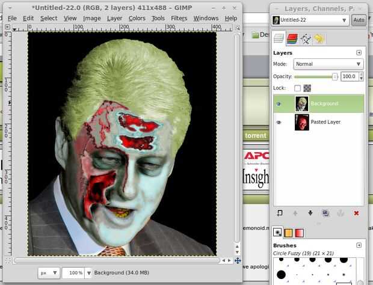Image resolution: width=373 pixels, height=285 pixels.
Task: Open the Layers panel configuration menu arrow
Action: [359, 52]
